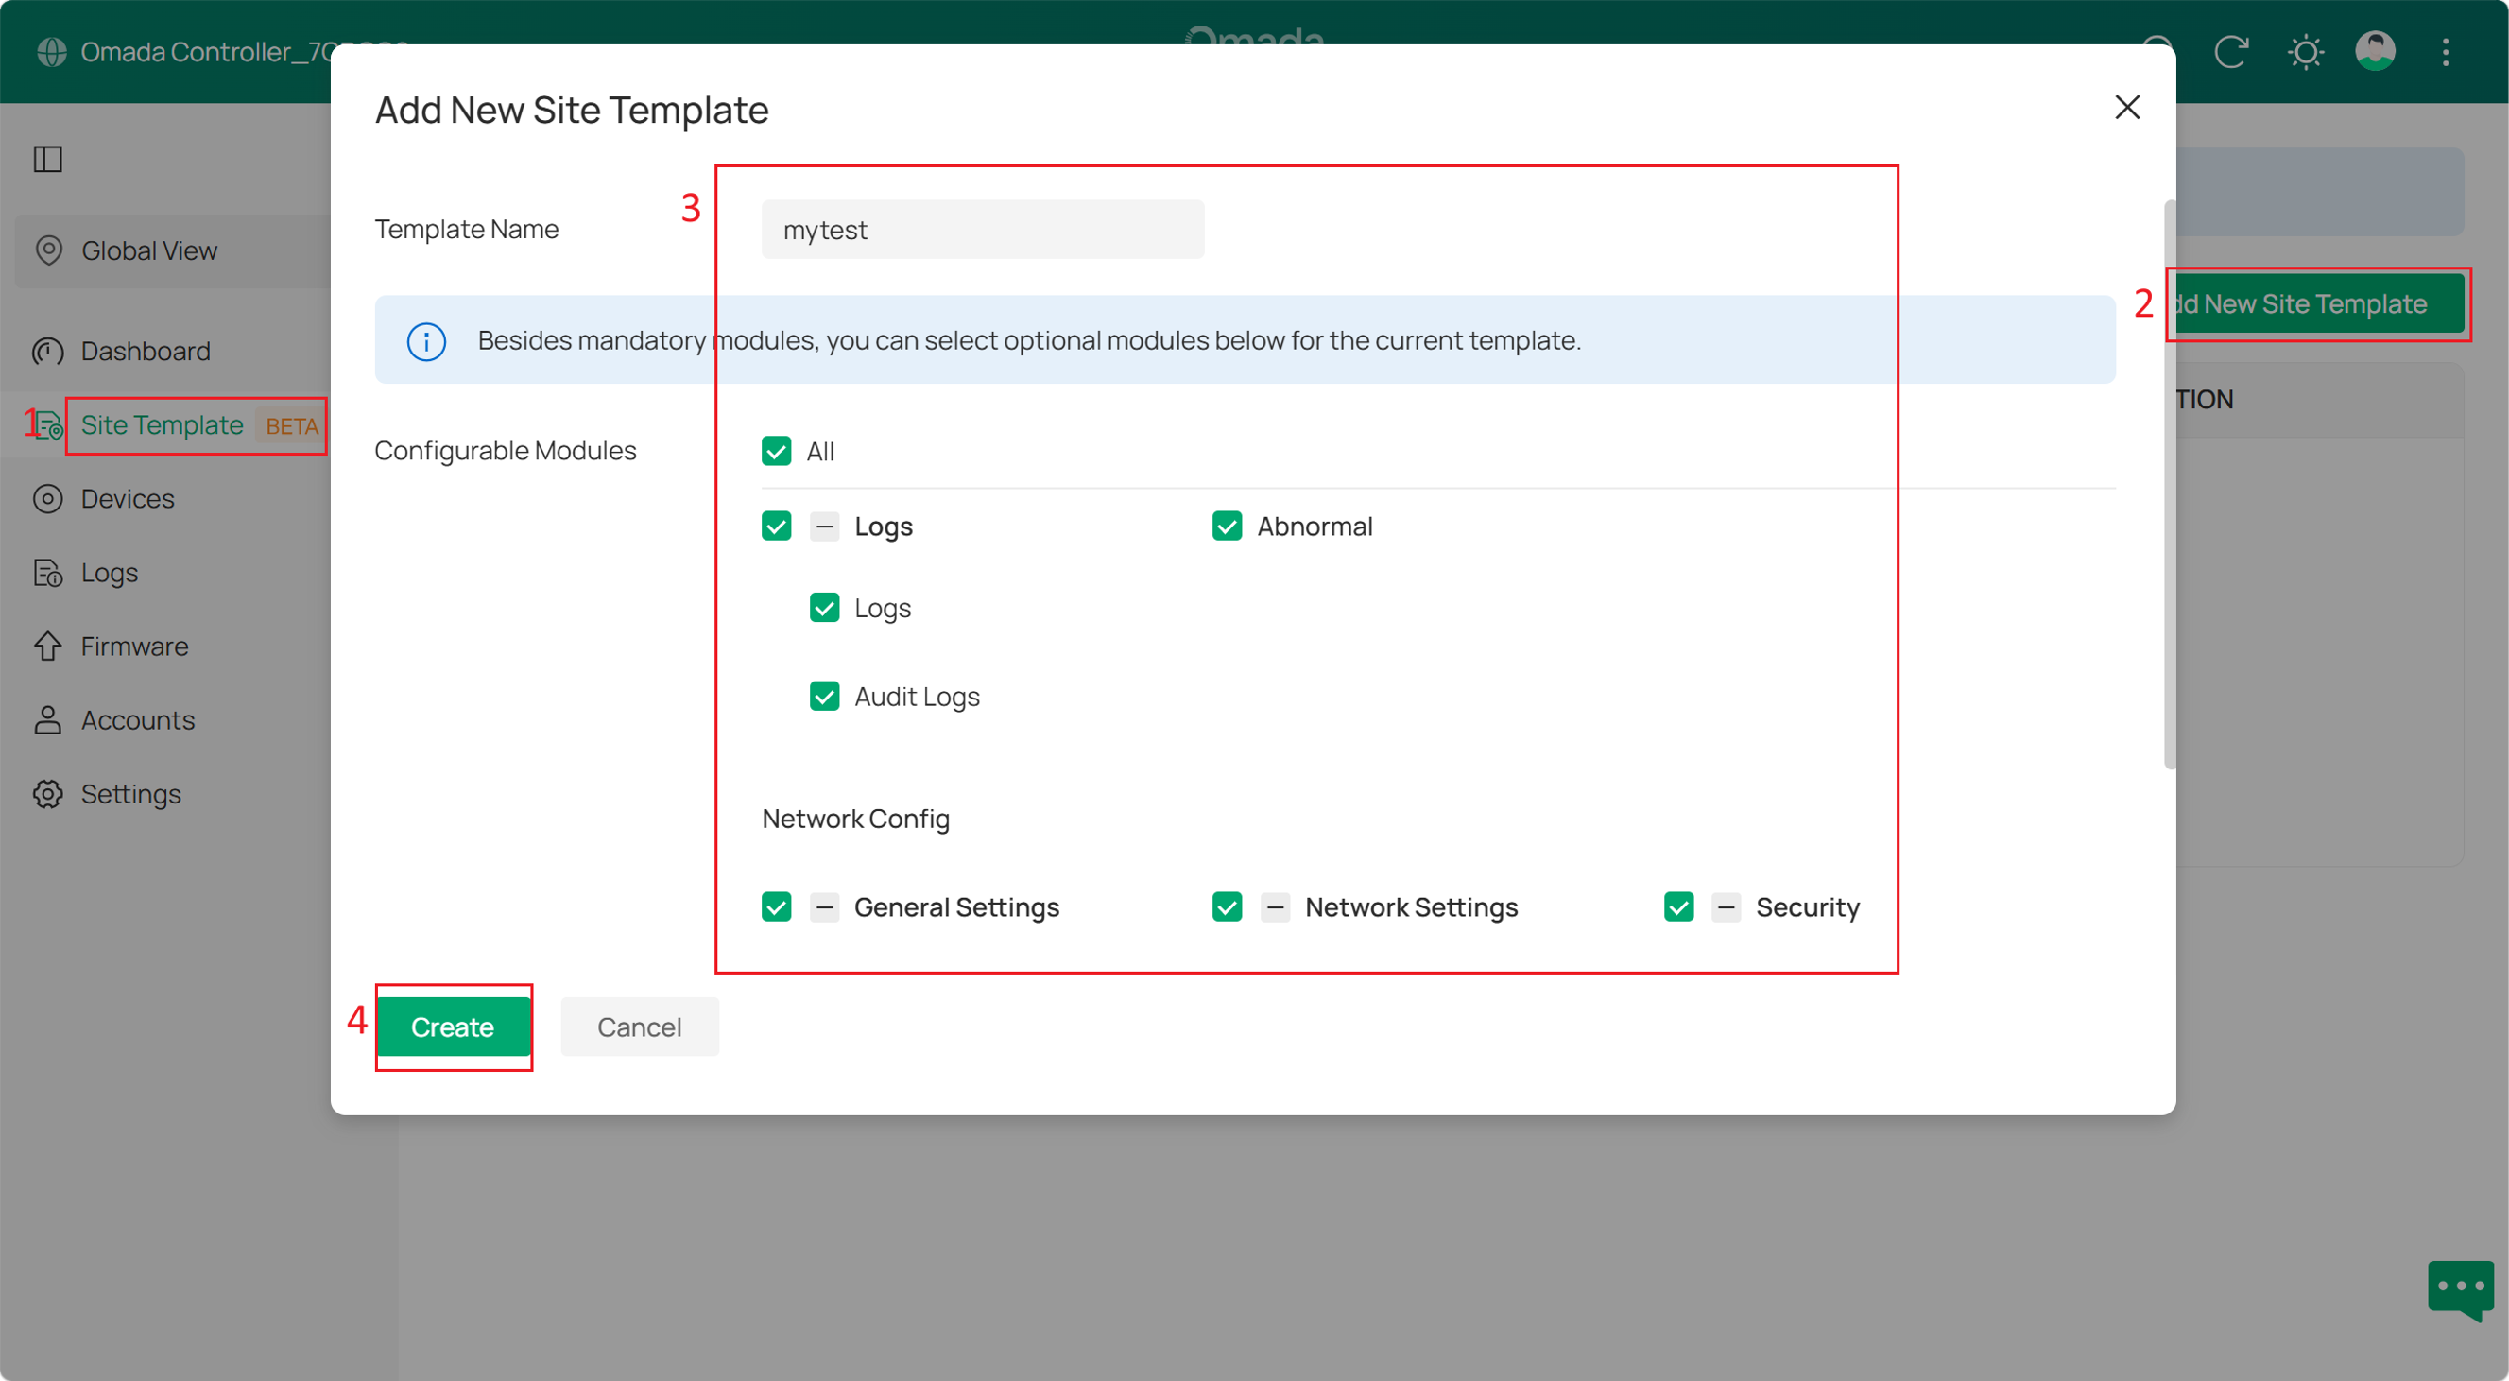The image size is (2509, 1381).
Task: Click the Devices sidebar icon
Action: 48,499
